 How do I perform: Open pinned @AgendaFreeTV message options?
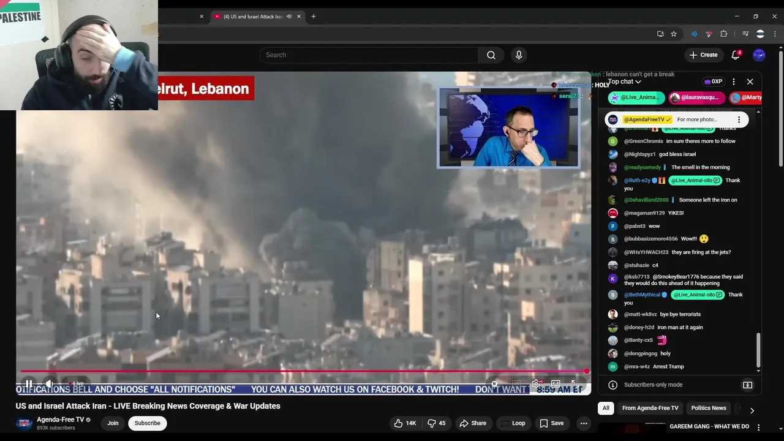tap(739, 119)
